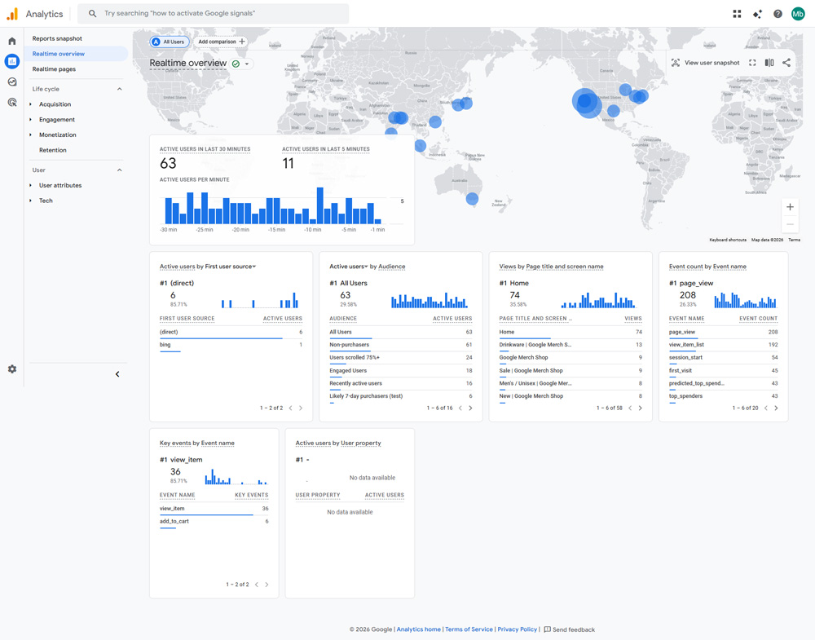
Task: Click Users scrolled 75%+ audience row
Action: point(401,358)
